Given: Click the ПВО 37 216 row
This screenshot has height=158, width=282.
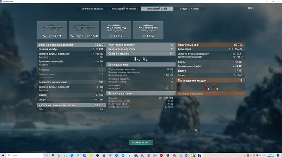Looking at the screenshot, I should (x=71, y=110).
